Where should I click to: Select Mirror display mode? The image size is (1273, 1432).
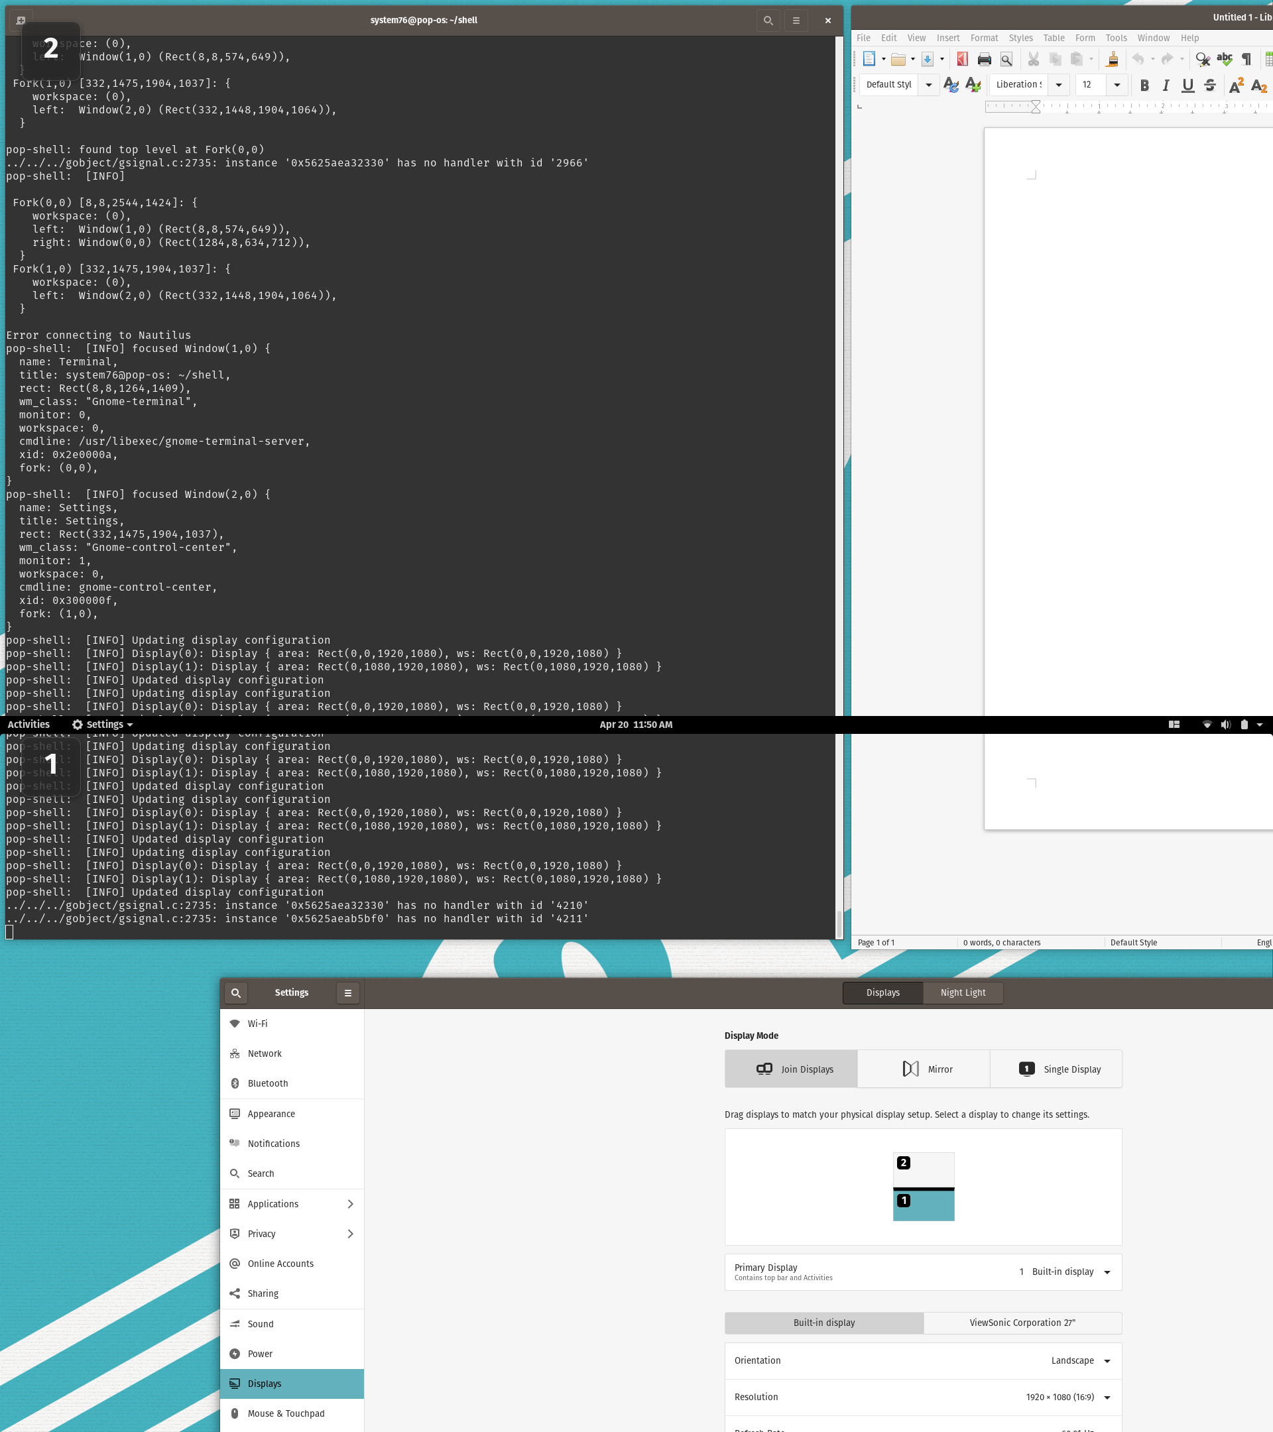tap(924, 1069)
